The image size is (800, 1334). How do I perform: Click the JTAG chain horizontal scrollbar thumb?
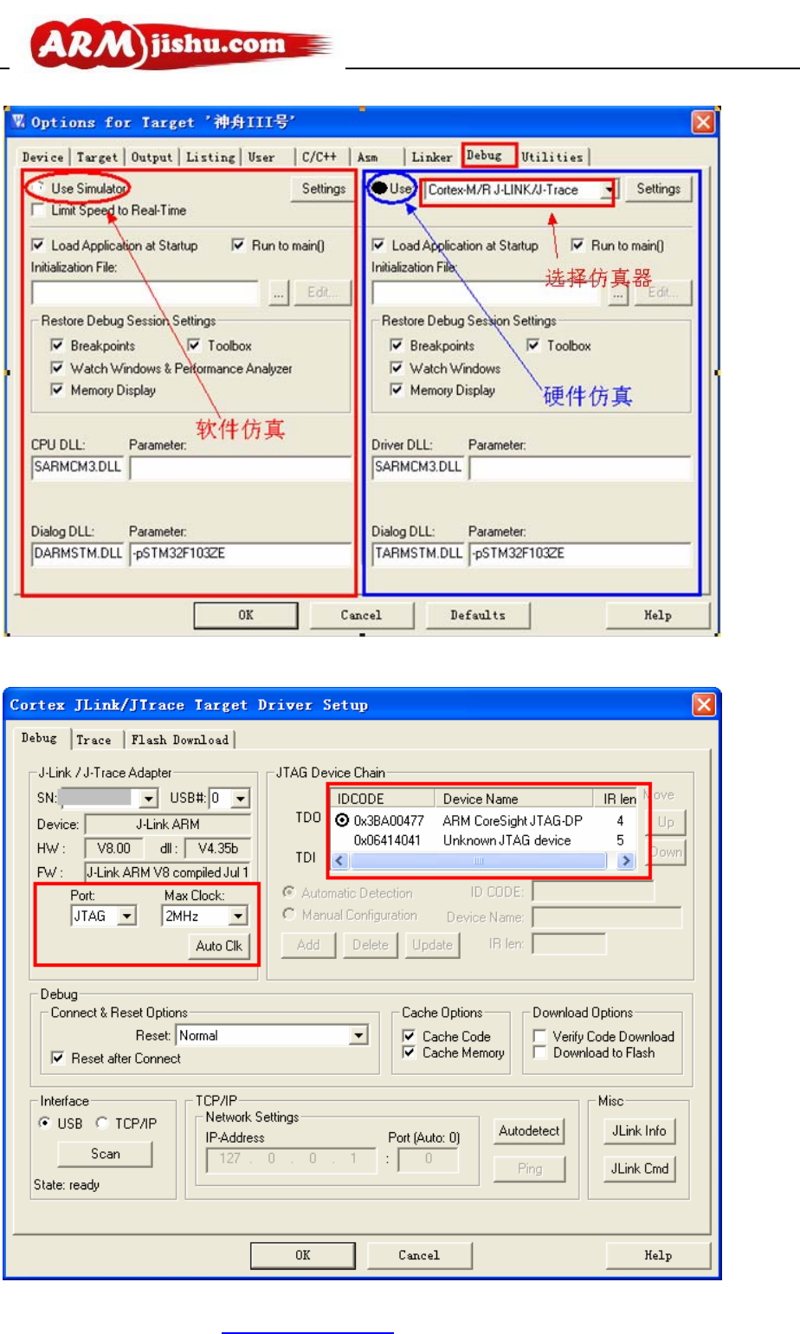pos(478,861)
